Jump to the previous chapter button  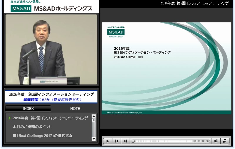tap(116, 141)
